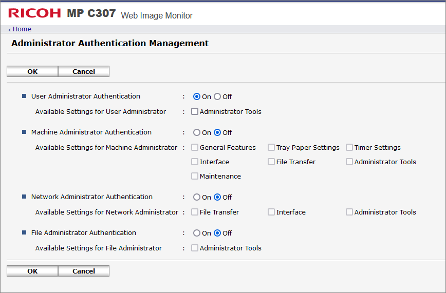Screen dimensions: 446x293
Task: Click the top OK button
Action: coord(32,71)
